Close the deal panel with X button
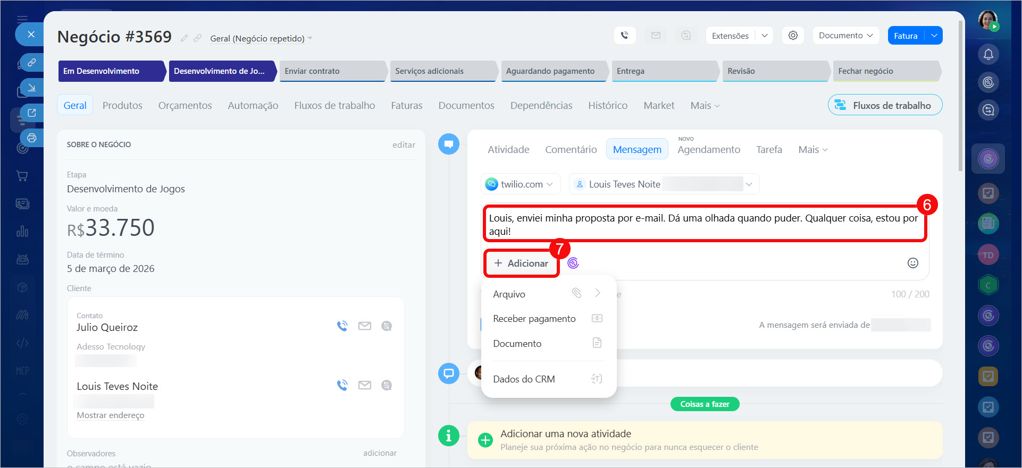The height and width of the screenshot is (468, 1022). tap(31, 35)
